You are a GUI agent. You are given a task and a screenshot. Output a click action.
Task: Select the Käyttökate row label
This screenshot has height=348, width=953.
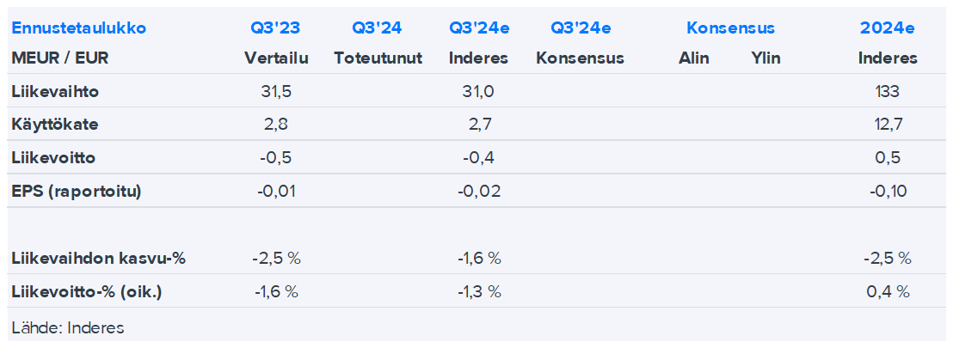(55, 125)
